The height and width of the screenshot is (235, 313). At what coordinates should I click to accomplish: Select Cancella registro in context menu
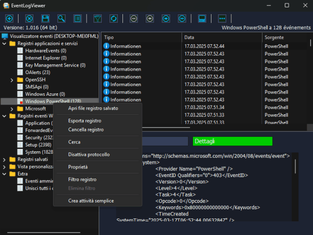(86, 130)
